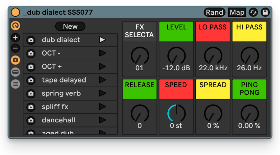Toggle the device activator on dub dialect rack

[x=15, y=12]
